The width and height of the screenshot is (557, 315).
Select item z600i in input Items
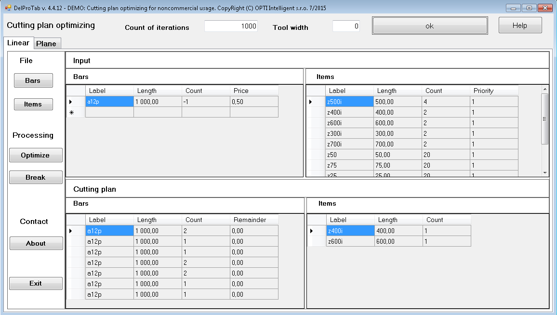pyautogui.click(x=349, y=123)
